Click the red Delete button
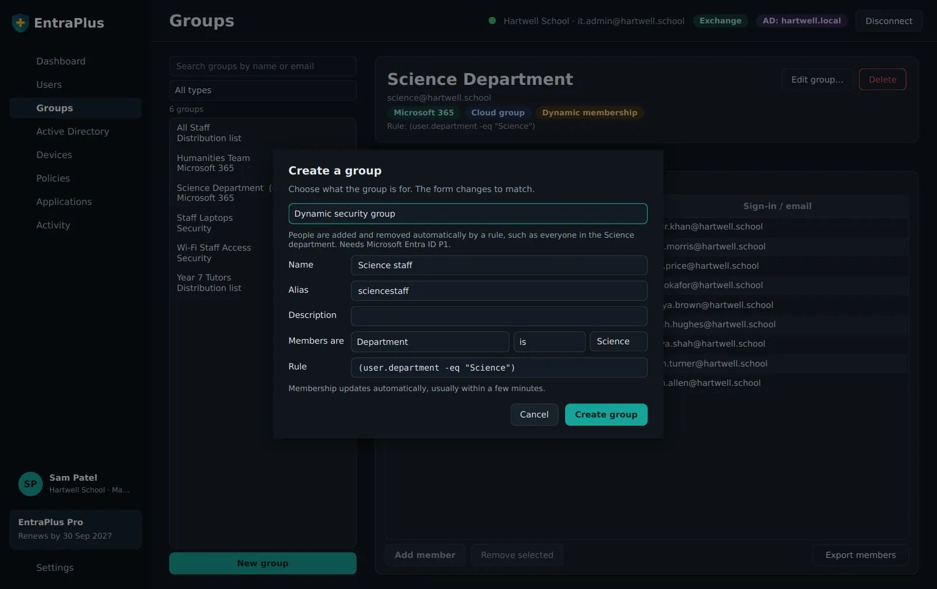The height and width of the screenshot is (589, 937). [x=882, y=80]
